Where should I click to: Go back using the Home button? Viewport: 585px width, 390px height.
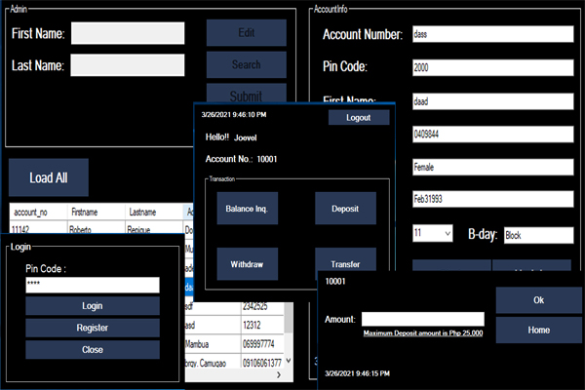pyautogui.click(x=537, y=330)
